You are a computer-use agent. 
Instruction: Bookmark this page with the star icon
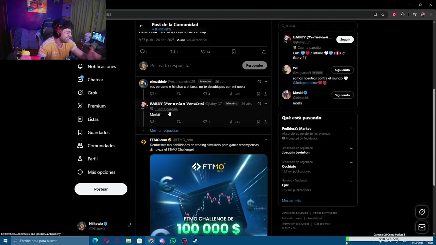point(383,15)
